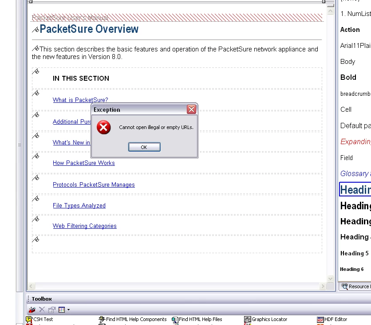Click the struck-out 'PacketSure User's Manual' header text
Screen dimensions: 371x325
70,18
